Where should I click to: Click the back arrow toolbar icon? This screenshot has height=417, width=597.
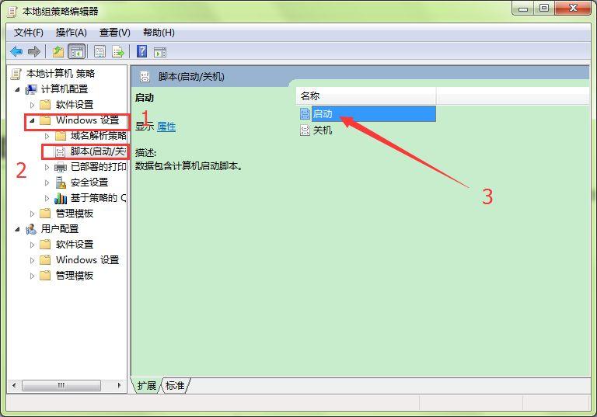(x=16, y=51)
